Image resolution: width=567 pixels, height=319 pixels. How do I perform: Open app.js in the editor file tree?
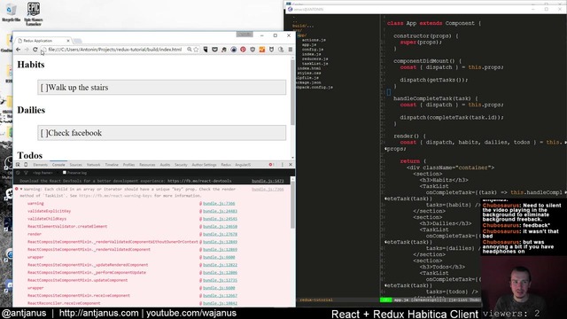point(309,45)
